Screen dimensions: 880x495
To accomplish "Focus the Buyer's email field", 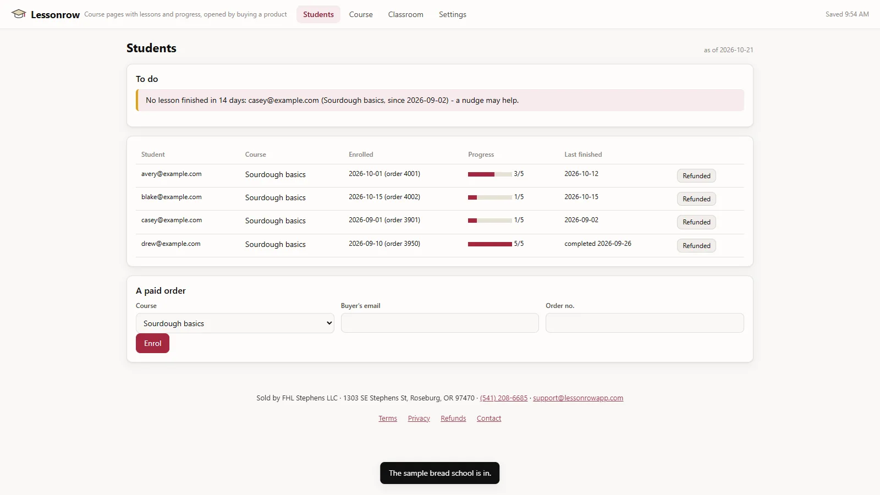I will 440,323.
